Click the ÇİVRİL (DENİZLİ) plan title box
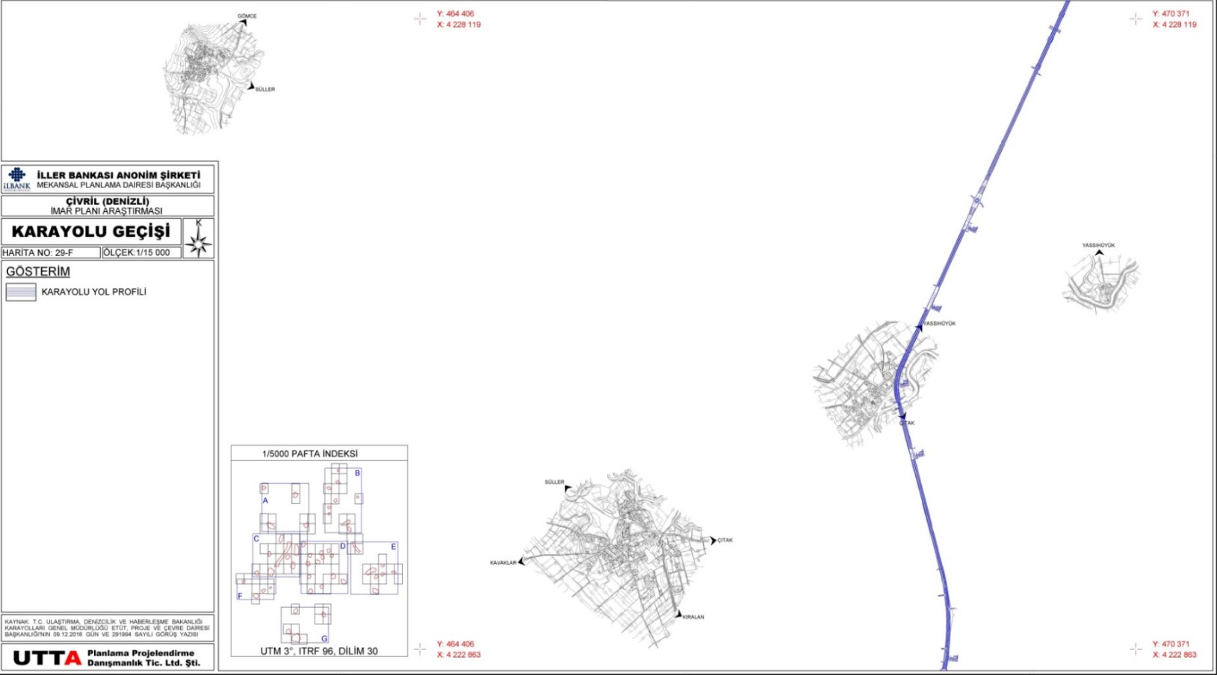Screen dimensions: 1217x675 tap(108, 206)
